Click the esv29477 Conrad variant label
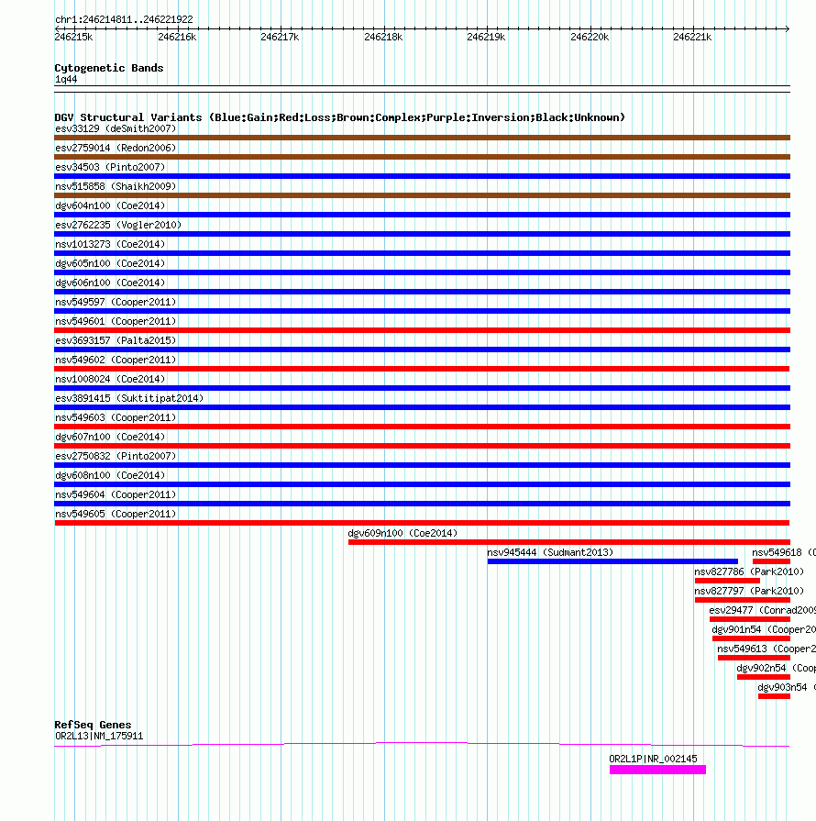The image size is (816, 821). [x=762, y=611]
